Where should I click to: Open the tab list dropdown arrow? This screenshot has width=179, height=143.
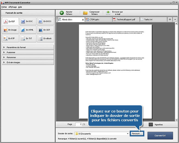tap(175, 19)
